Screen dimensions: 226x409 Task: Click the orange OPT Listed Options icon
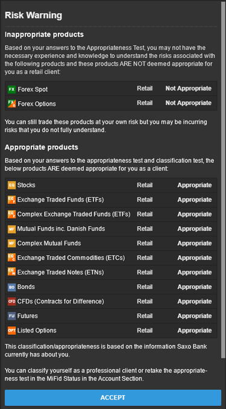[11, 331]
